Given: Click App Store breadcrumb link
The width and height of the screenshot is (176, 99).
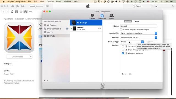Looking at the screenshot, I should coord(9,19).
